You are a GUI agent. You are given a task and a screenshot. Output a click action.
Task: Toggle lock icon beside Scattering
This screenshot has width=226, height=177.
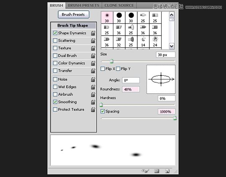(x=93, y=41)
